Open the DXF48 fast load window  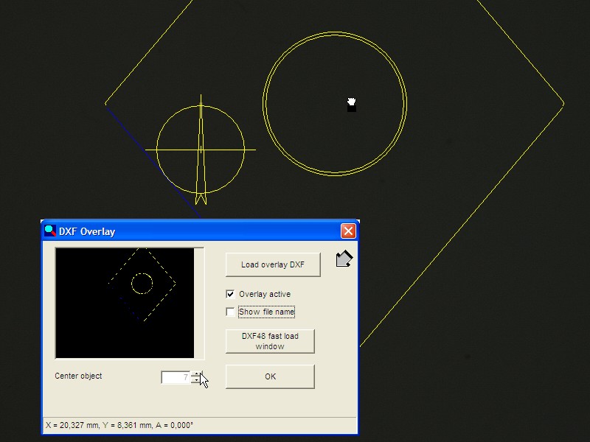270,341
